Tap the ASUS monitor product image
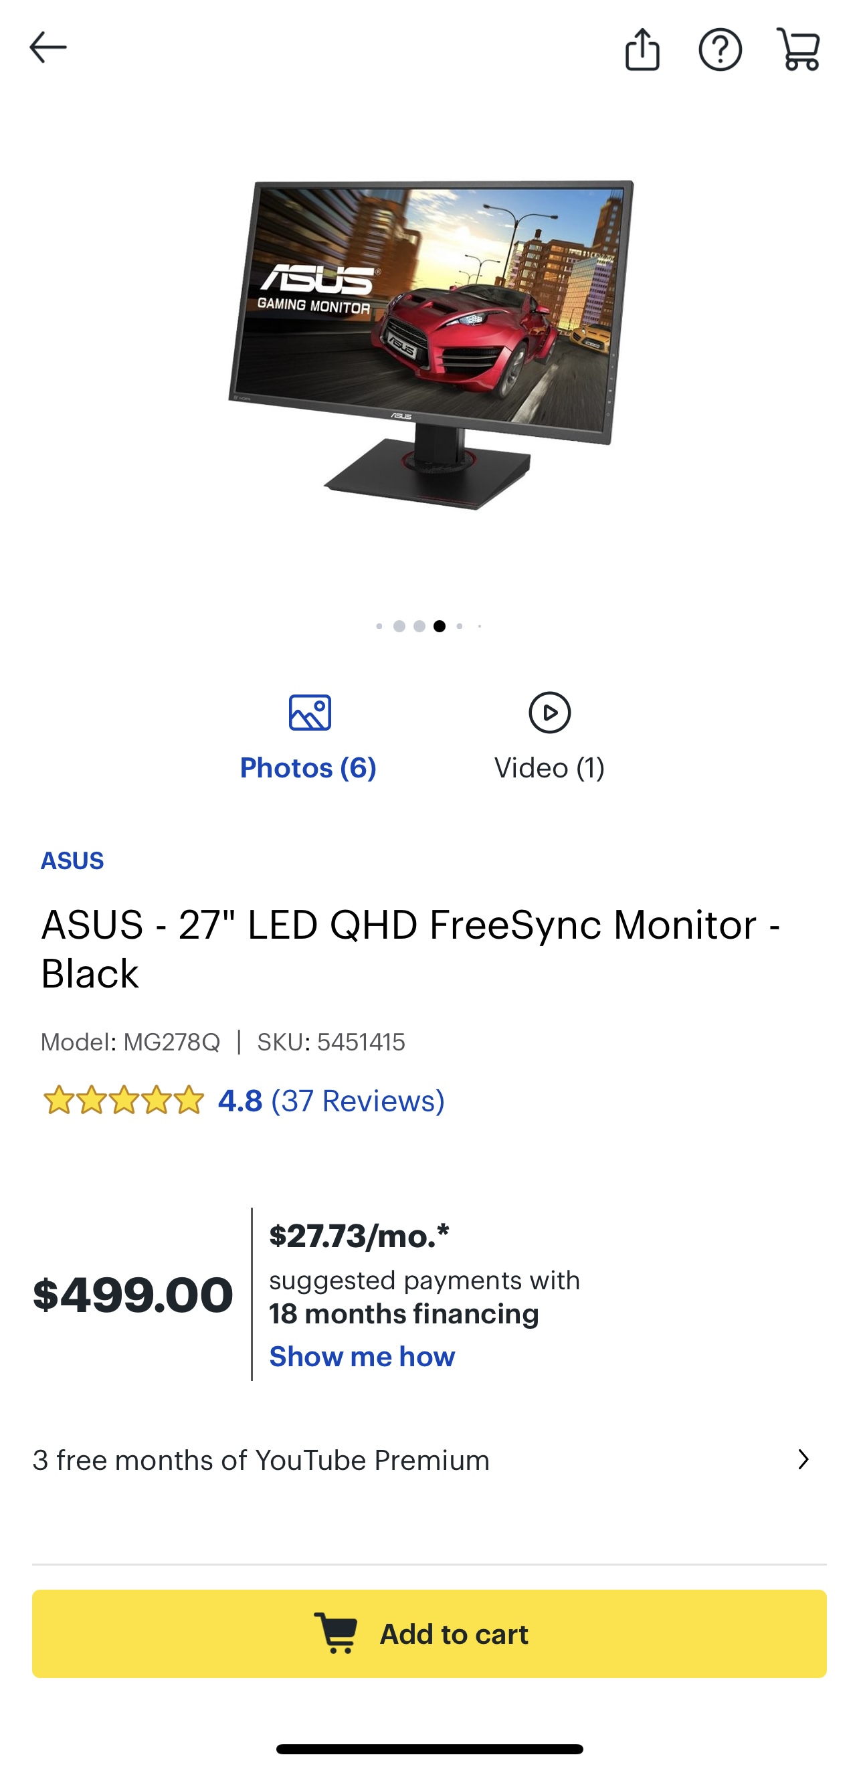This screenshot has height=1769, width=859. click(x=430, y=343)
